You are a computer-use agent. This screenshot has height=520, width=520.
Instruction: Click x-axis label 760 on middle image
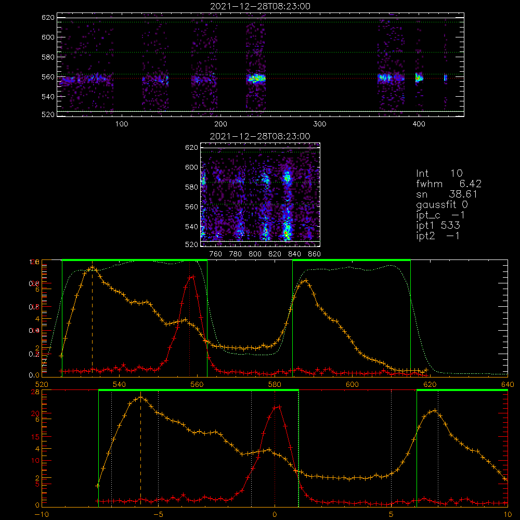coord(216,254)
